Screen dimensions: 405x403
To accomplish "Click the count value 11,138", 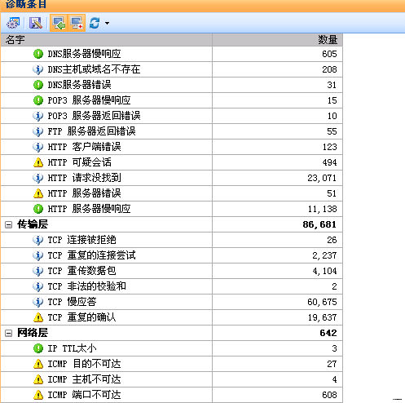I will (323, 209).
